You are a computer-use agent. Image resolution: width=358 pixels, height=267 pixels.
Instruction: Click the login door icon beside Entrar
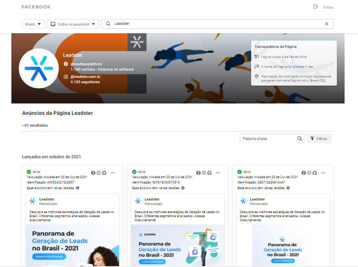tap(316, 6)
